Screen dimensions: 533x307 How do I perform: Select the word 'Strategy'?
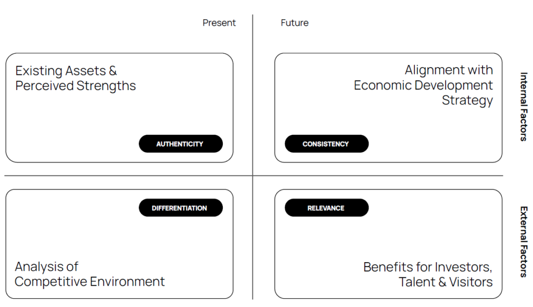coord(467,100)
